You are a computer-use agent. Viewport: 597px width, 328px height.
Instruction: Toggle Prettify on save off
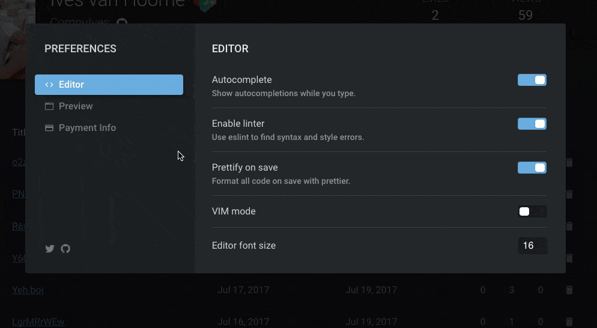(532, 168)
